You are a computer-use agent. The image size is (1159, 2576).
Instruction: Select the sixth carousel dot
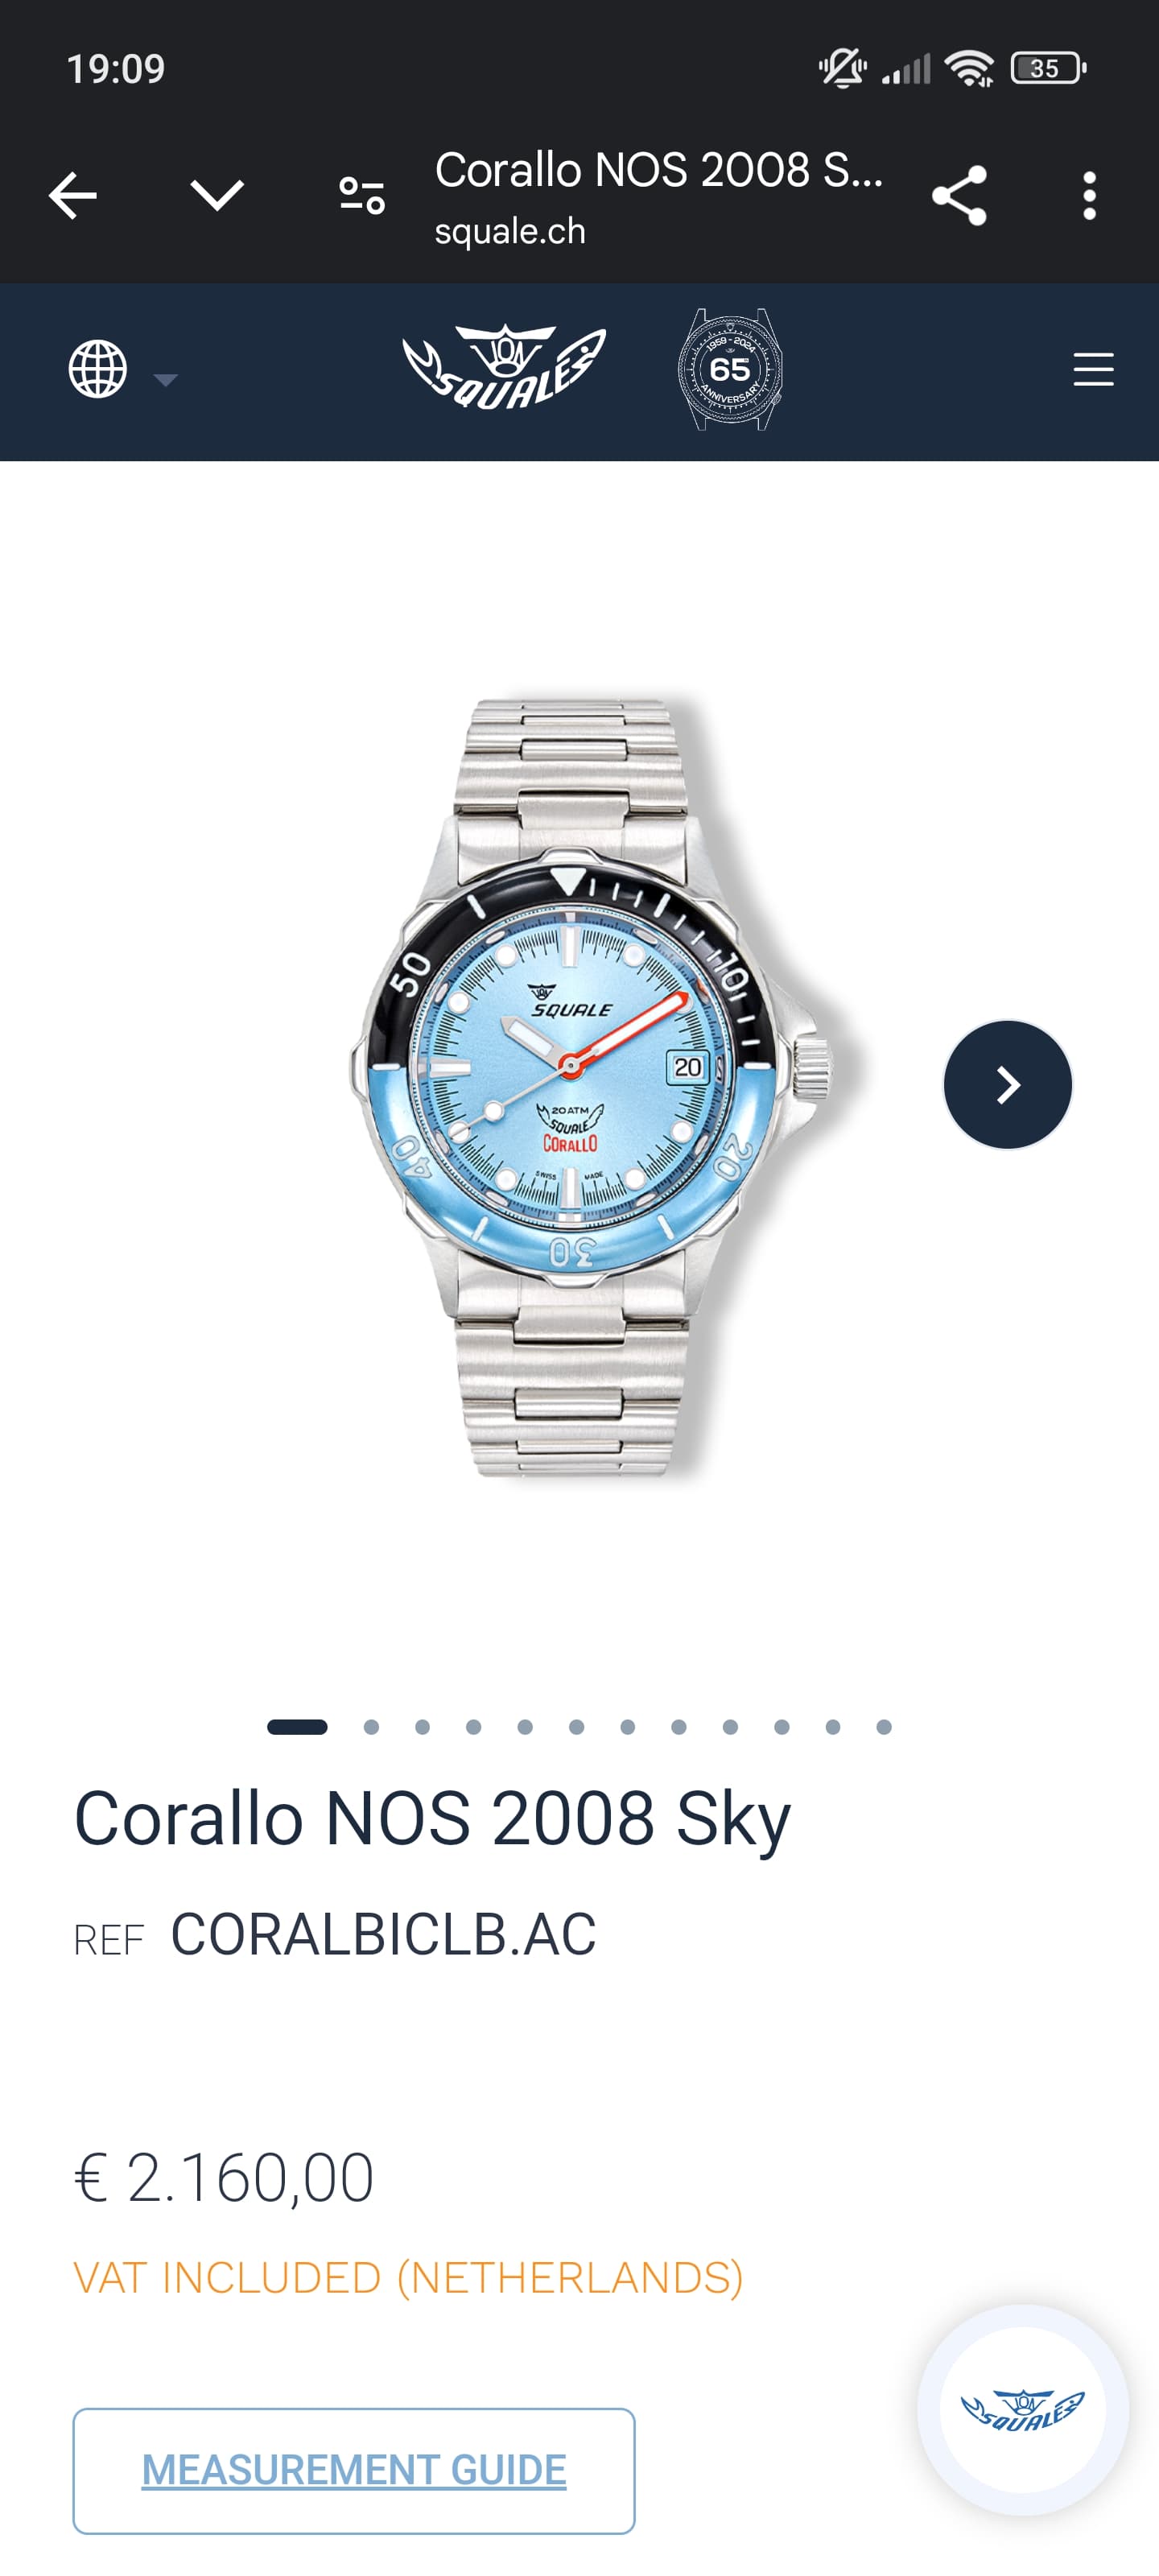pyautogui.click(x=576, y=1727)
